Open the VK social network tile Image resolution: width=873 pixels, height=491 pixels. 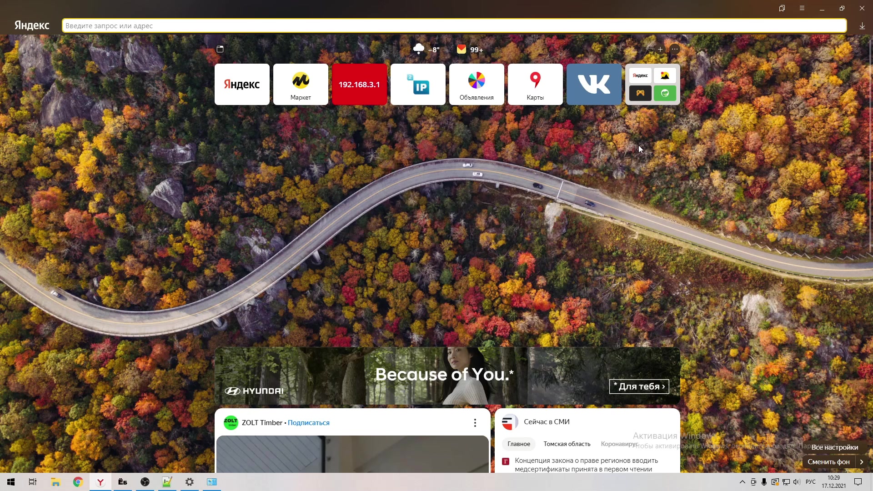coord(594,84)
